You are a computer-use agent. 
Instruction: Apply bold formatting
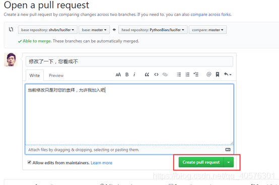point(127,74)
